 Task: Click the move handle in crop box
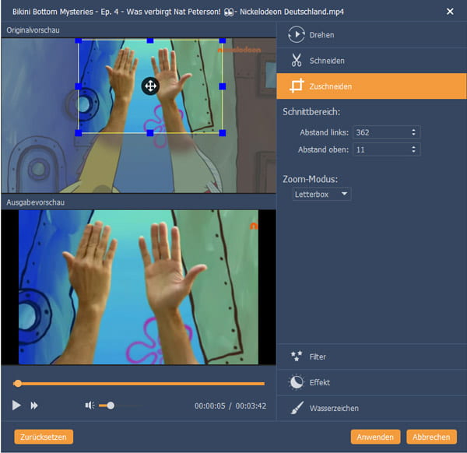click(x=150, y=86)
